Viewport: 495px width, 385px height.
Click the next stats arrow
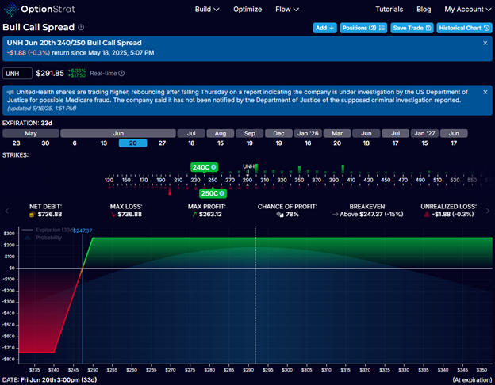(488, 211)
